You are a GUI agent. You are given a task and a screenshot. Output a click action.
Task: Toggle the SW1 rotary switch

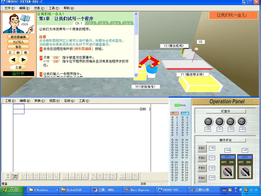[228, 172]
